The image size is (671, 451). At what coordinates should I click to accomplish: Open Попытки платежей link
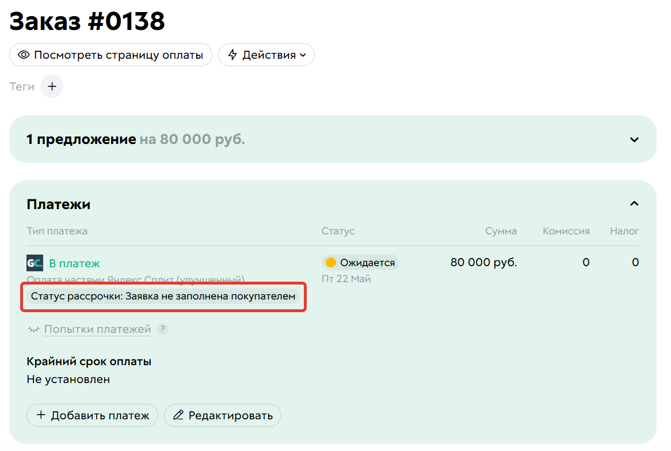click(98, 329)
